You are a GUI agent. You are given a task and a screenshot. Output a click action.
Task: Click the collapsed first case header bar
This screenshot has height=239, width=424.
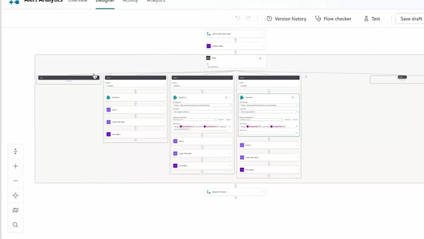[69, 77]
